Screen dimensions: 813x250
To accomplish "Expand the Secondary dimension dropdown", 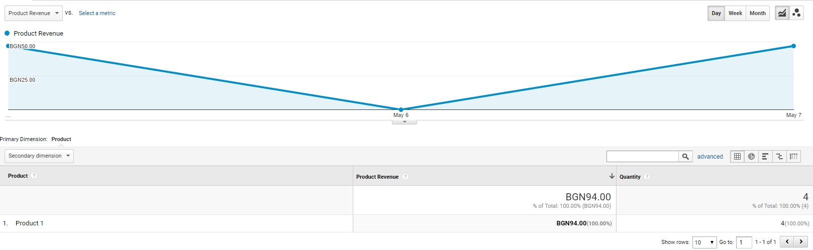I will click(x=39, y=156).
